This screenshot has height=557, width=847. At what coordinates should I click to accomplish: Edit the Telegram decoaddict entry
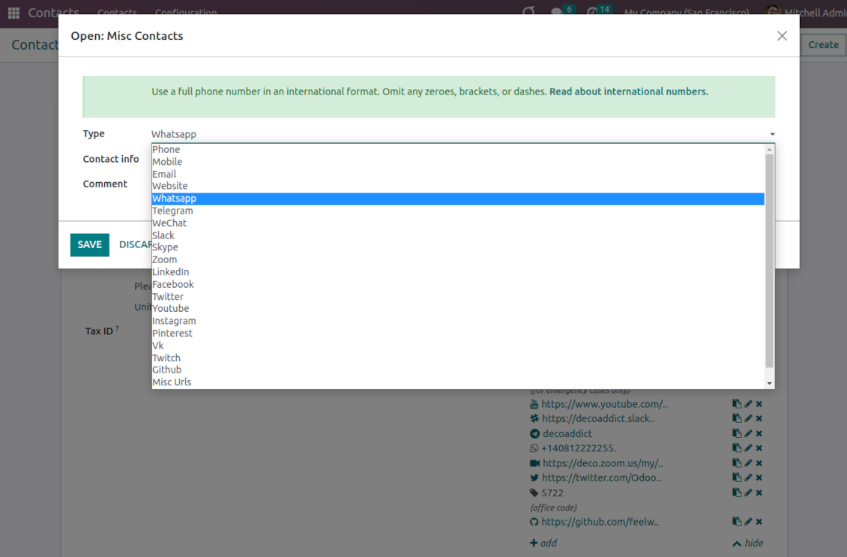click(x=748, y=433)
